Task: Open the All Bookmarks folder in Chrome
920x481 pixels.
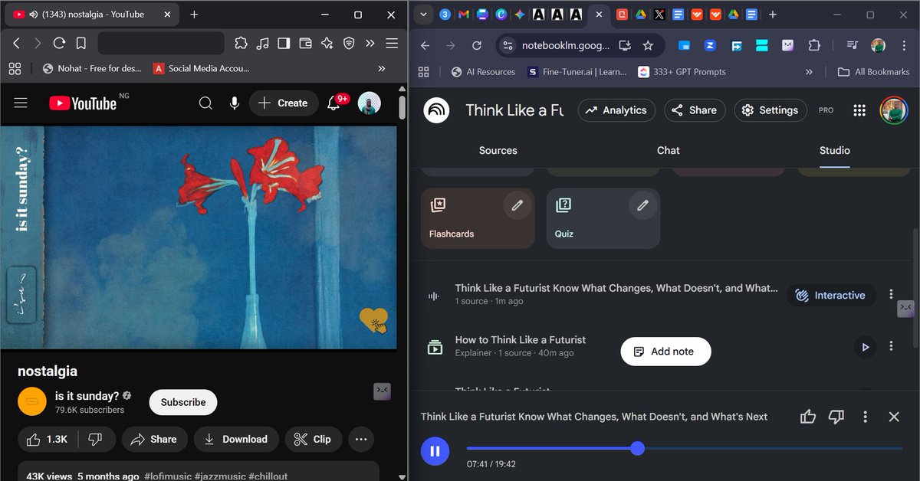Action: 873,72
